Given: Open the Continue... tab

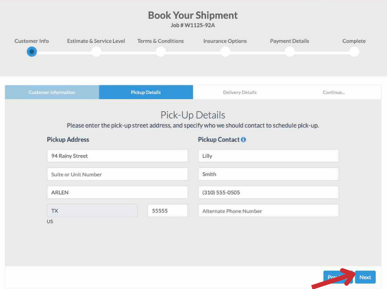Looking at the screenshot, I should point(334,92).
